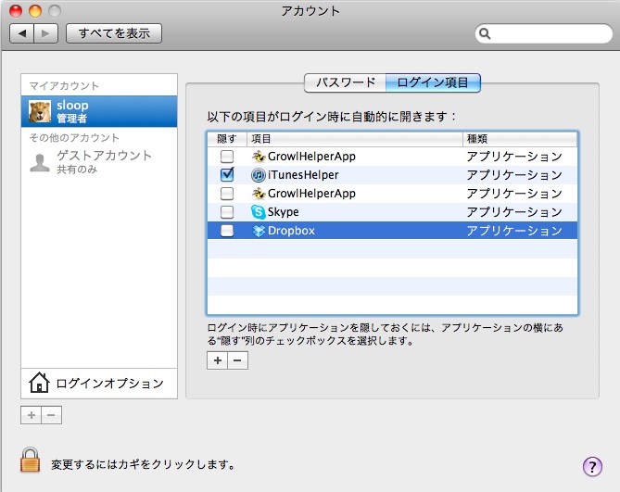Image resolution: width=620 pixels, height=492 pixels.
Task: Switch to the パスワード tab
Action: point(345,82)
